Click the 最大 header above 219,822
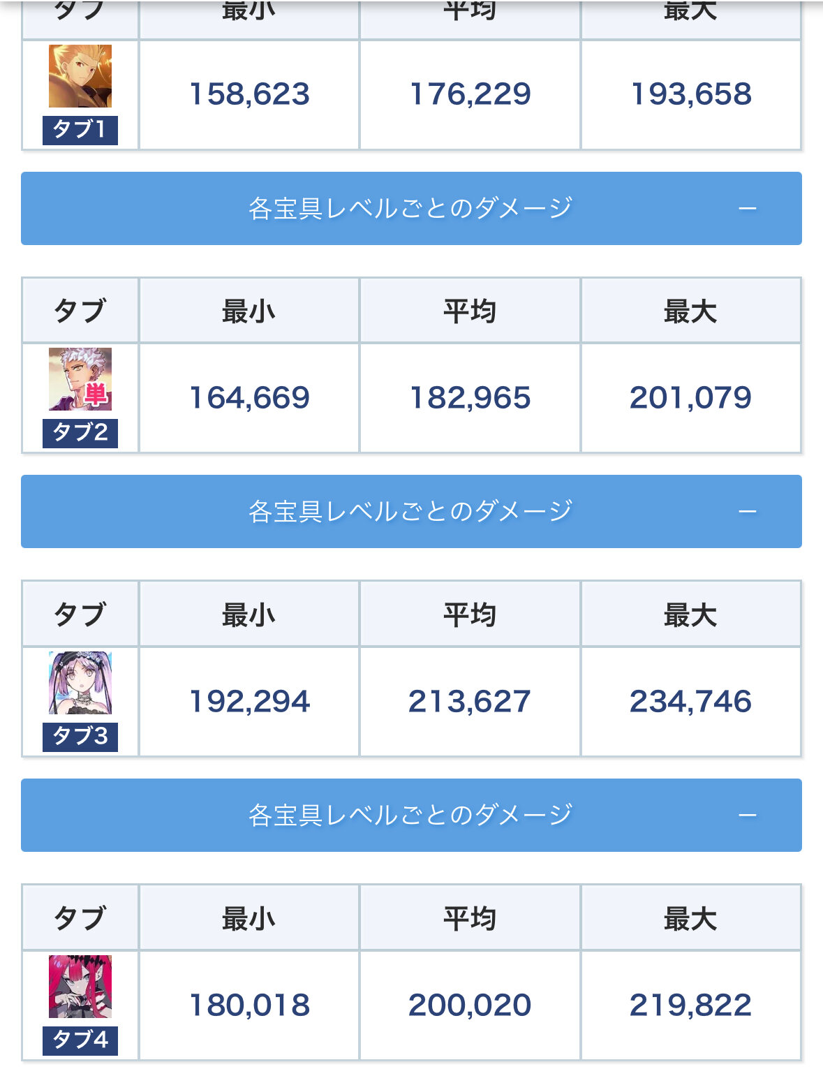 [x=690, y=919]
